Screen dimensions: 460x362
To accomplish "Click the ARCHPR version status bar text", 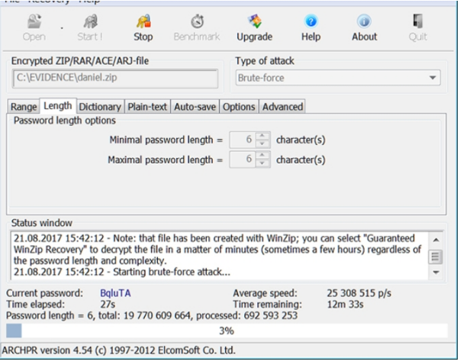I will [118, 351].
